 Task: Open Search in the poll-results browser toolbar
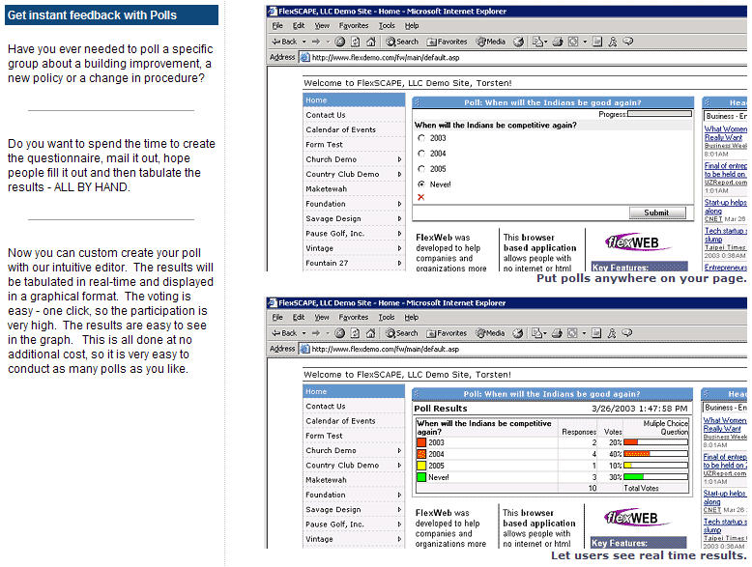[x=402, y=333]
